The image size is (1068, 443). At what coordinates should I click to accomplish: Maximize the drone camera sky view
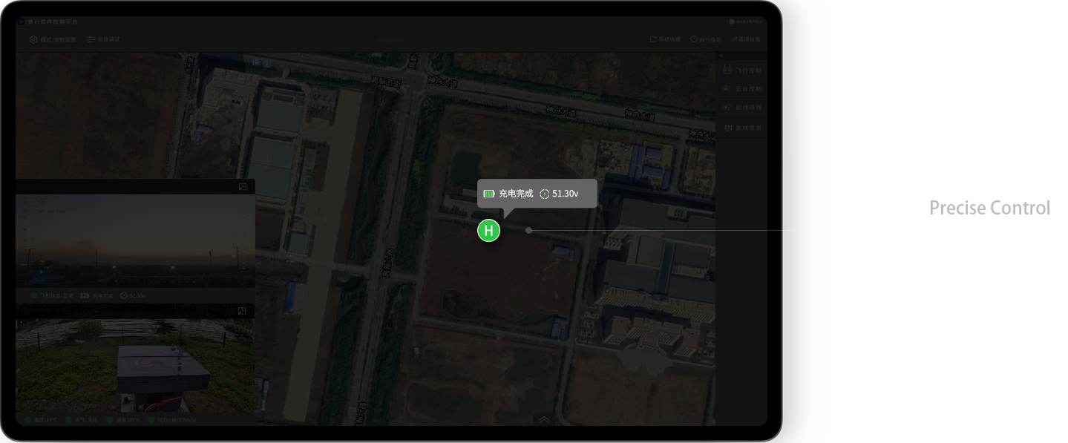coord(243,187)
